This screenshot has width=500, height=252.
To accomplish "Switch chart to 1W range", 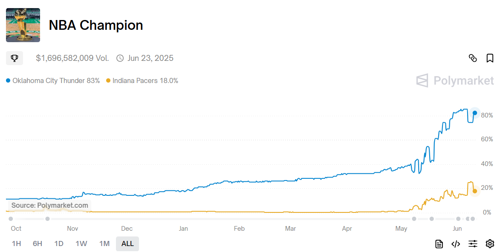I will pos(81,244).
